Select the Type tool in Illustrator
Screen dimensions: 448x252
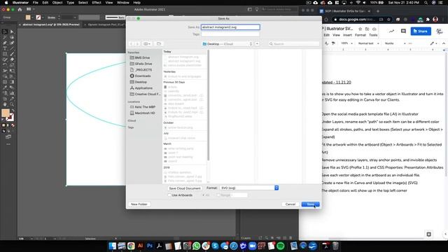click(5, 48)
